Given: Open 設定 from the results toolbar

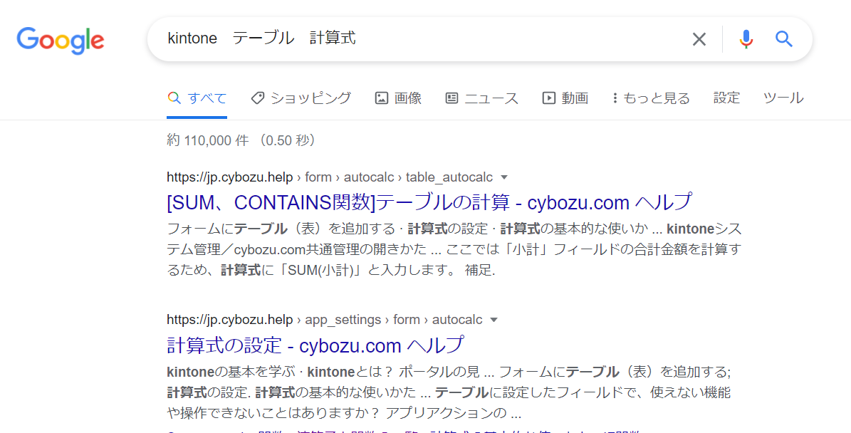Looking at the screenshot, I should tap(726, 98).
